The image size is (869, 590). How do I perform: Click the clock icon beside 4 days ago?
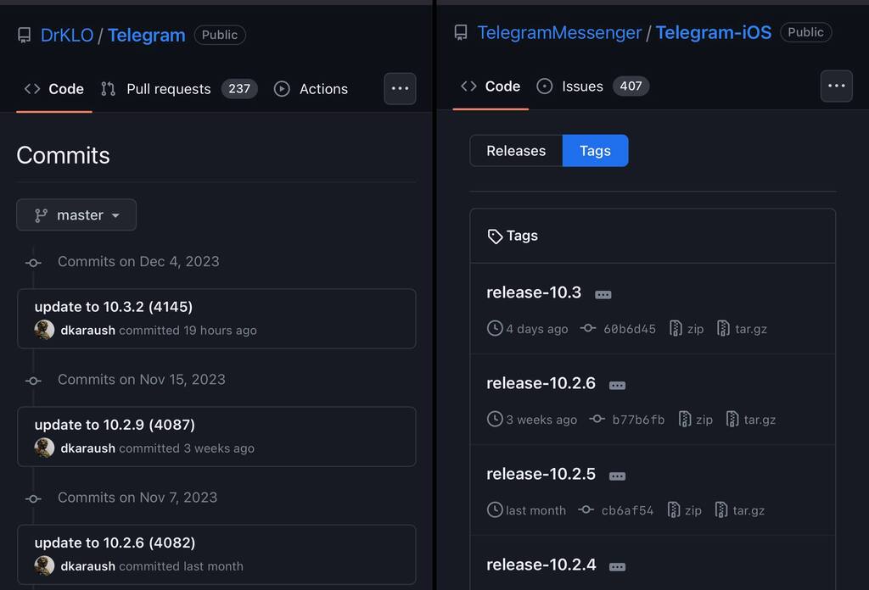click(495, 328)
